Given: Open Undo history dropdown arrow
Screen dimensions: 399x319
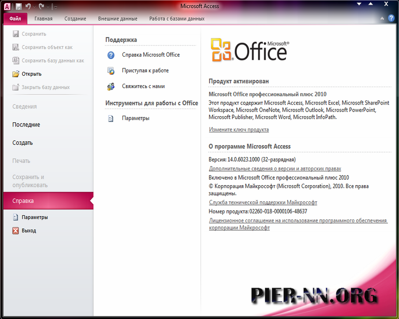Looking at the screenshot, I should [x=34, y=7].
